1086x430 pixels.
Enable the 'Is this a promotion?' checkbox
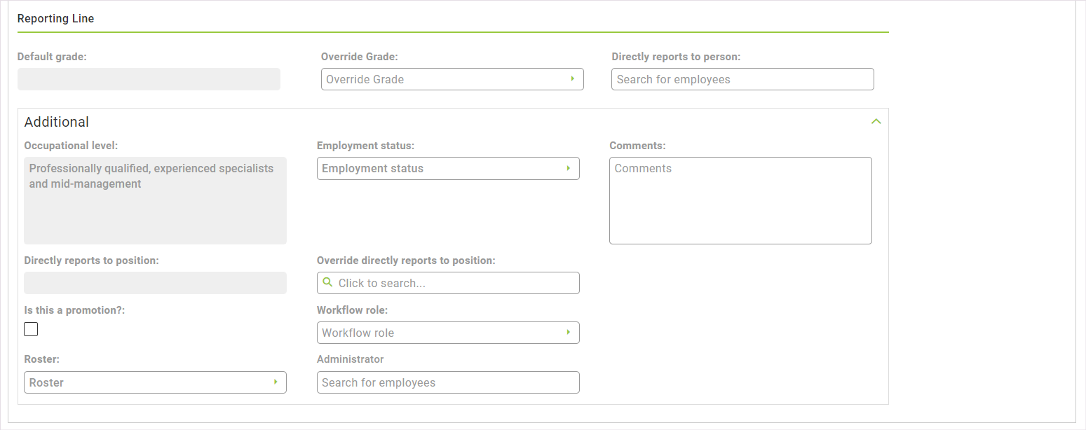click(x=30, y=328)
